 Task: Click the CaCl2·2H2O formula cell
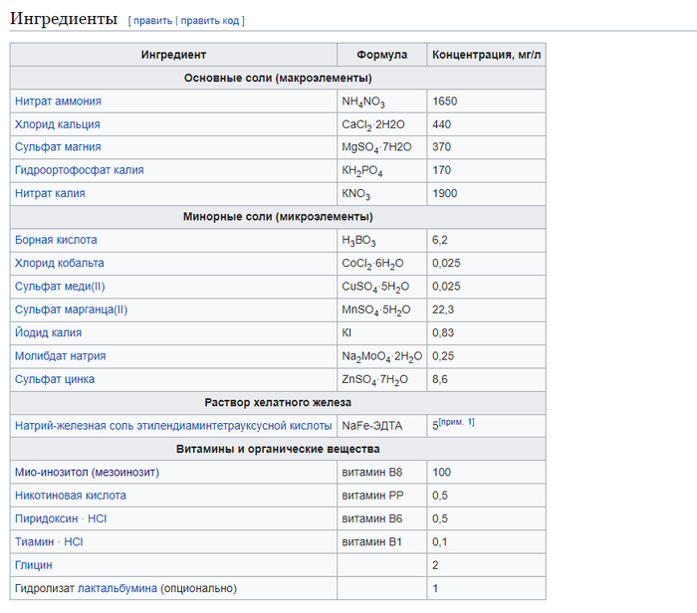381,124
